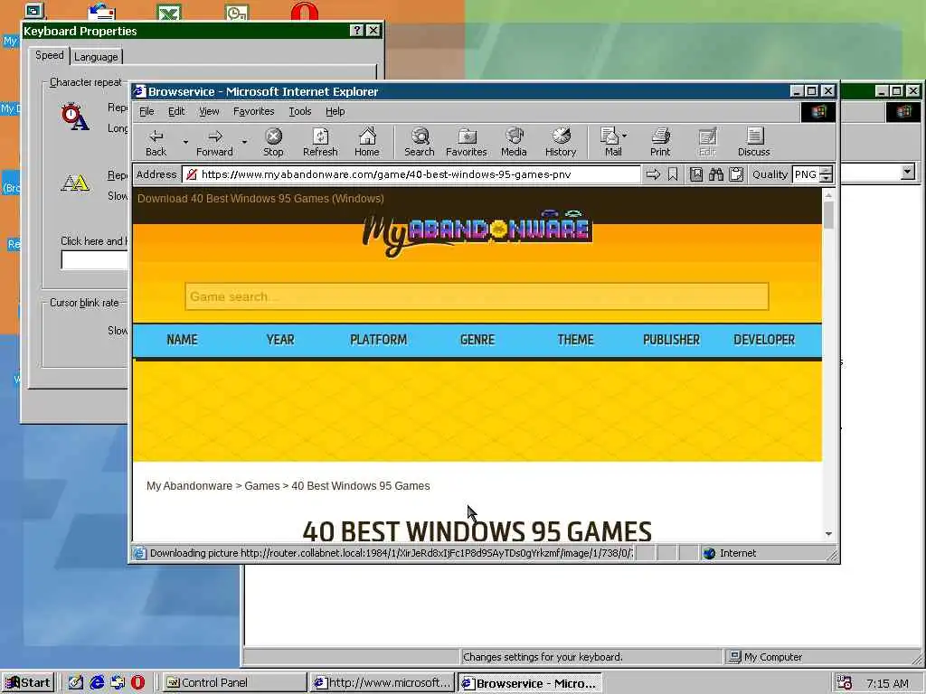Open the Tools menu
The image size is (926, 694).
[300, 111]
